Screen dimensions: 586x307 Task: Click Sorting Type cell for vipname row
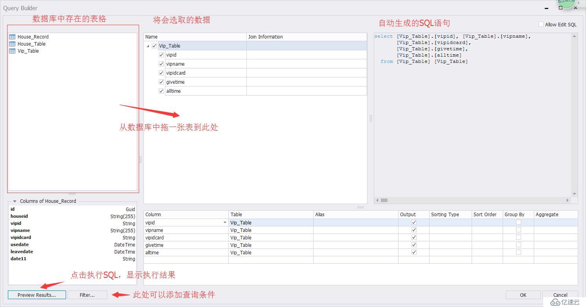pos(450,230)
